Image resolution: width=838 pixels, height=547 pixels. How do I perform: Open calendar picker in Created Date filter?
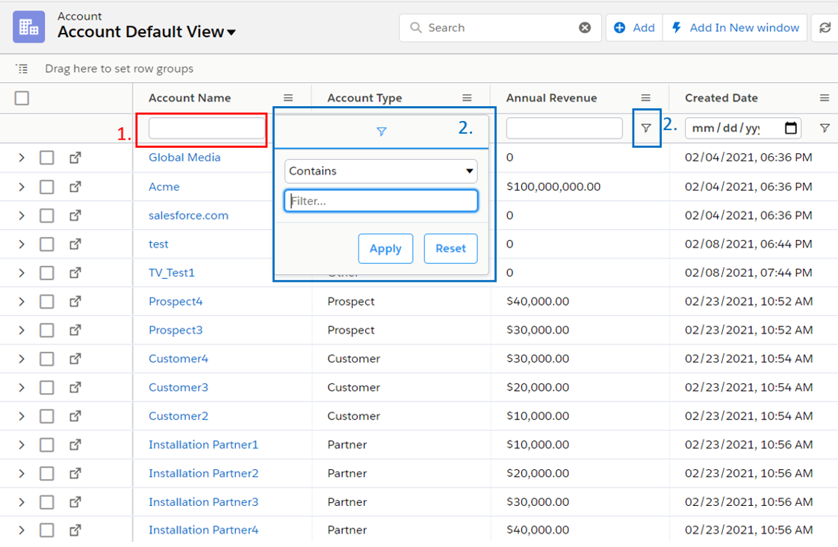(x=791, y=129)
